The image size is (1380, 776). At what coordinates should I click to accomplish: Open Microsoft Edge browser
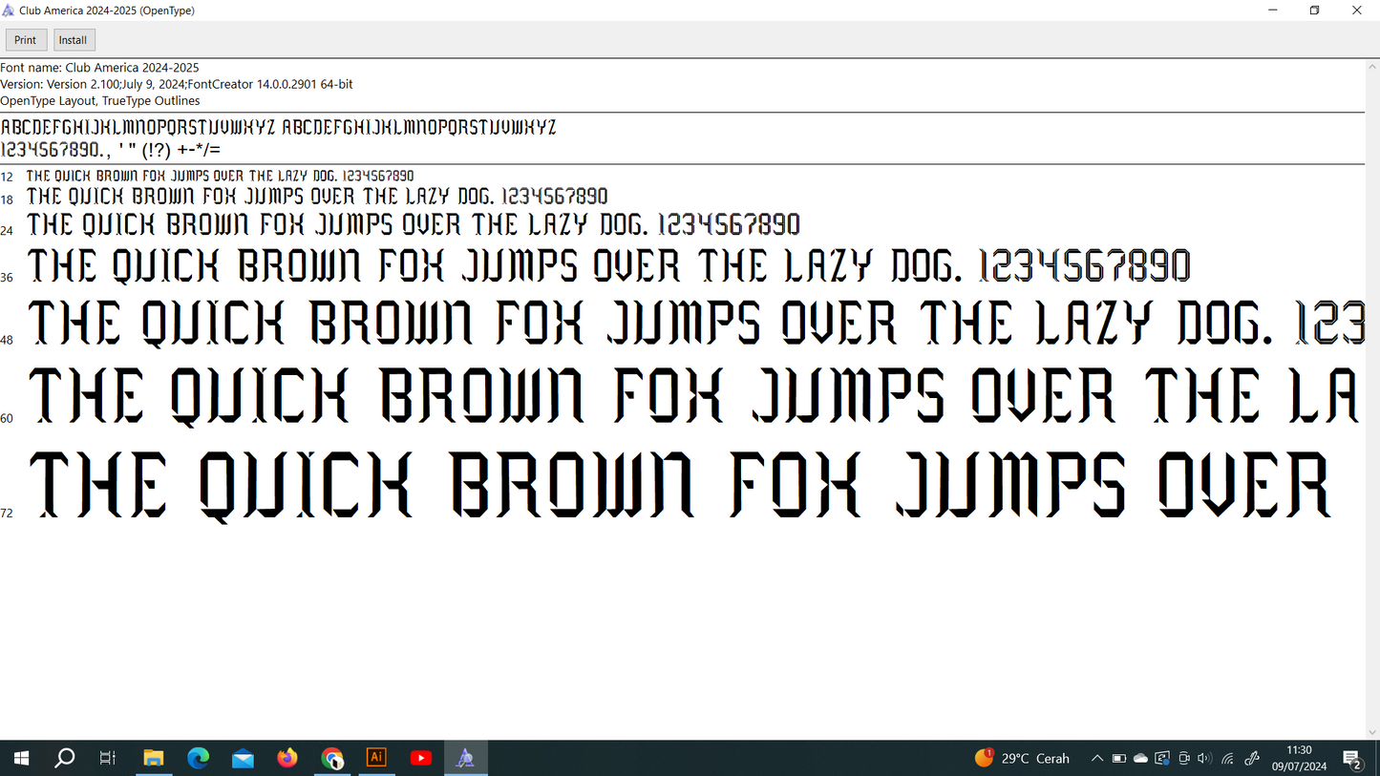click(x=199, y=758)
